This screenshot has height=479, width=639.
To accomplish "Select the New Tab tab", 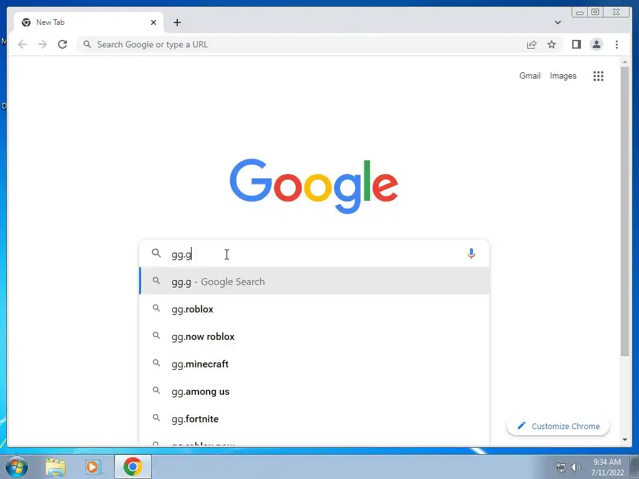I will tap(89, 22).
